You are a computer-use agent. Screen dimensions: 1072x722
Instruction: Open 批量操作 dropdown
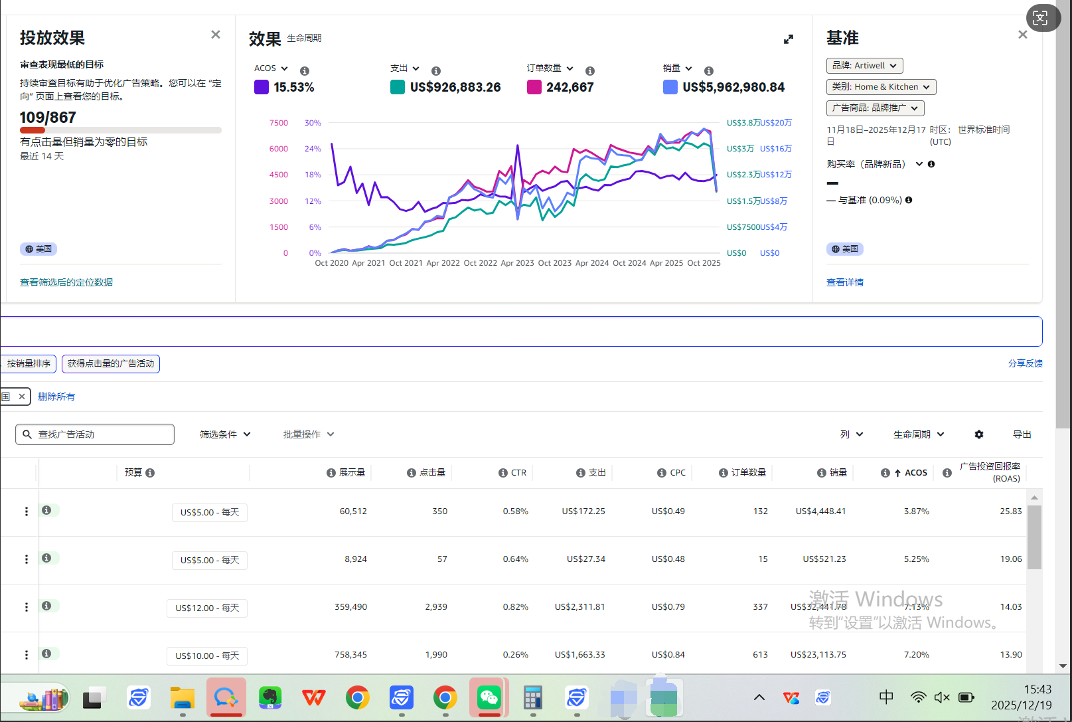coord(309,434)
